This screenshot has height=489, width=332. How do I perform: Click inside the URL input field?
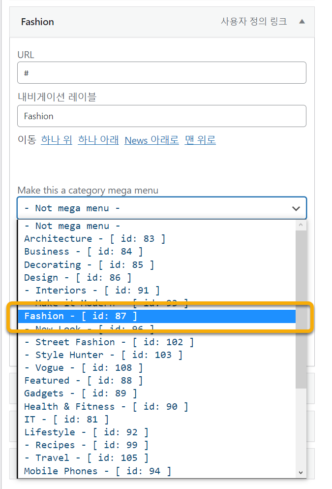pos(161,72)
